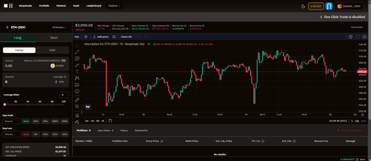Set take profit to 50%
Viewport: 371px width, 161px height.
pos(45,121)
